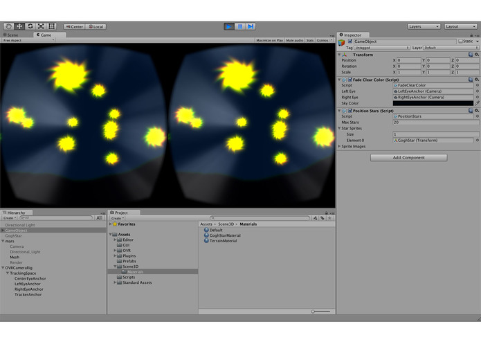Viewport: 481px width, 342px height.
Task: Toggle Mute audio
Action: pos(295,40)
